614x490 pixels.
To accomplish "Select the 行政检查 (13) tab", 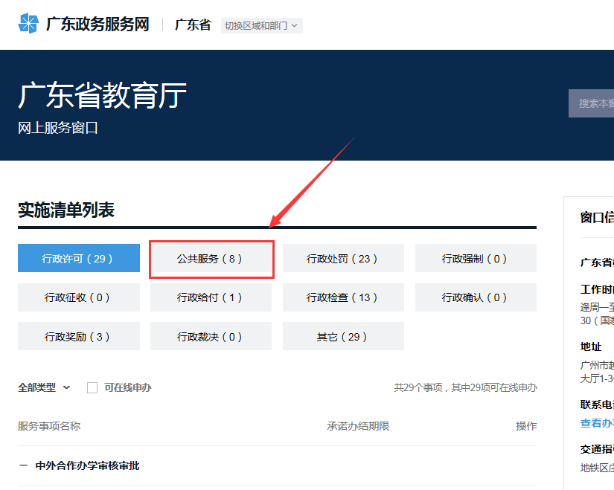I will pos(343,297).
